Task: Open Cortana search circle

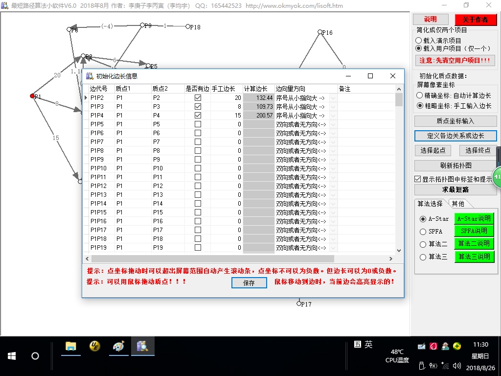Action: [35, 356]
